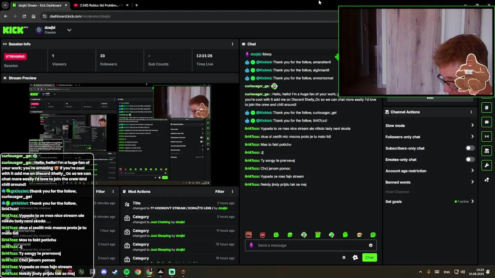The height and width of the screenshot is (278, 495).
Task: Click the purple identity badge in message box
Action: (x=251, y=245)
